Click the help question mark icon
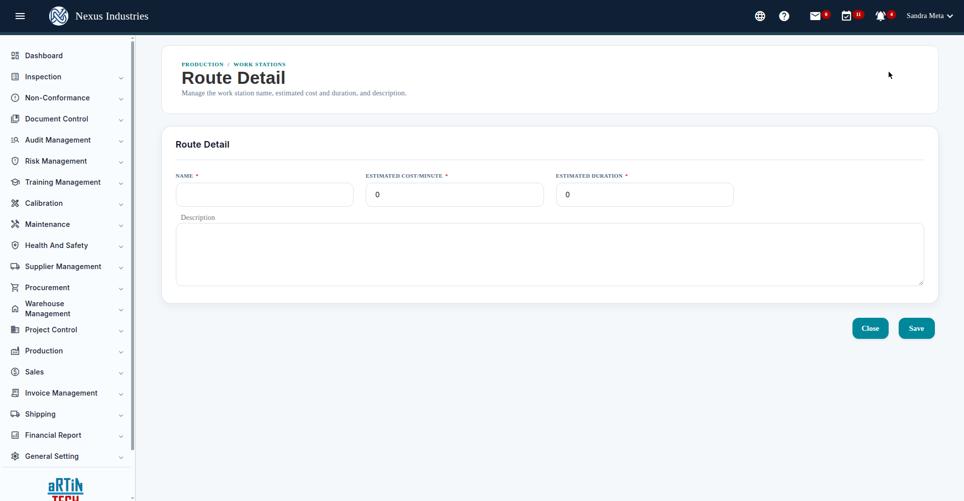Image resolution: width=964 pixels, height=501 pixels. [x=784, y=16]
